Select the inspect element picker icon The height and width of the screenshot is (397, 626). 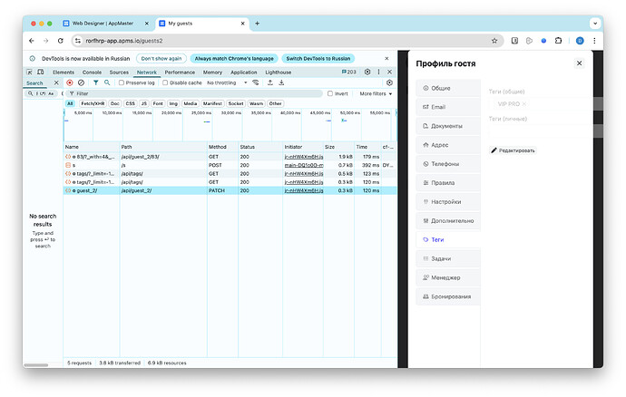click(x=29, y=73)
